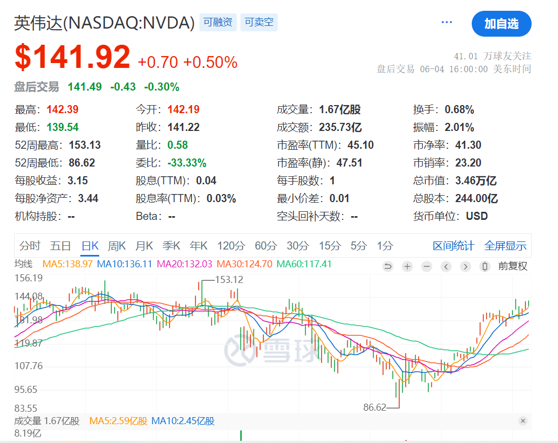Click the 均线 indicator label

(x=24, y=264)
